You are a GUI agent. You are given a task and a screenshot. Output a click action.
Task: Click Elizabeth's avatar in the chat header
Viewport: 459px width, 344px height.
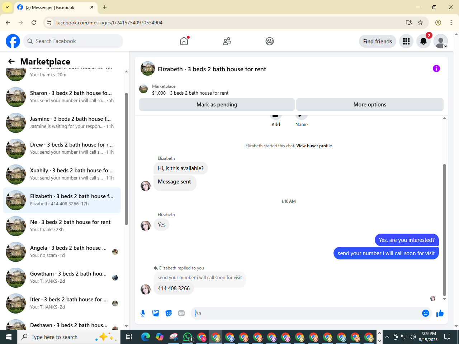(x=148, y=68)
